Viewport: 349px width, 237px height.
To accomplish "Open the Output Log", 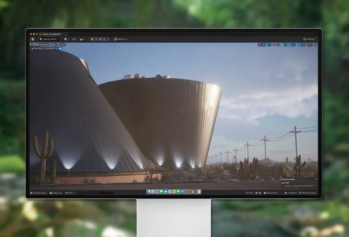I will point(56,193).
